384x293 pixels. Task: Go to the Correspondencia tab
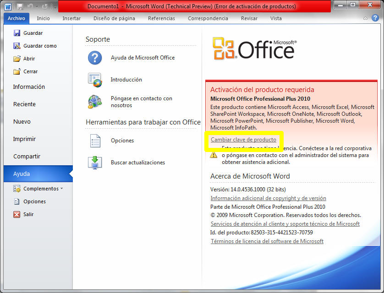pos(208,18)
